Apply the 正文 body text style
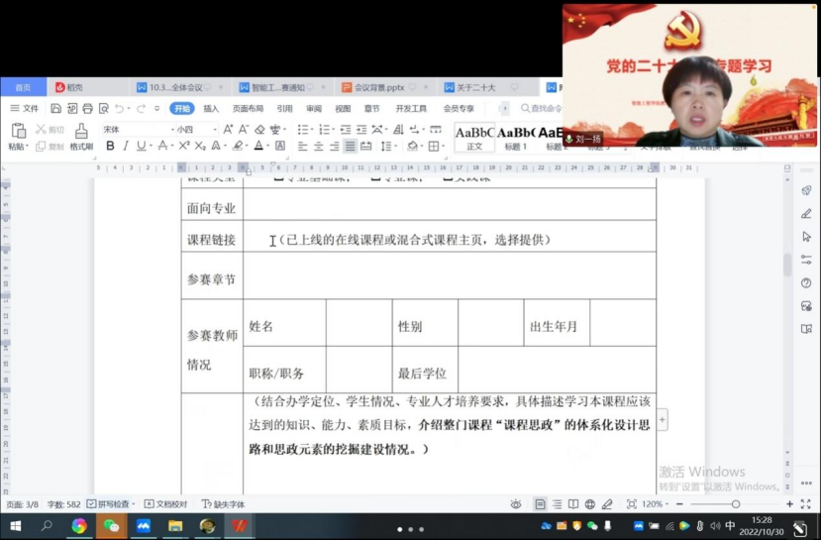 (474, 137)
